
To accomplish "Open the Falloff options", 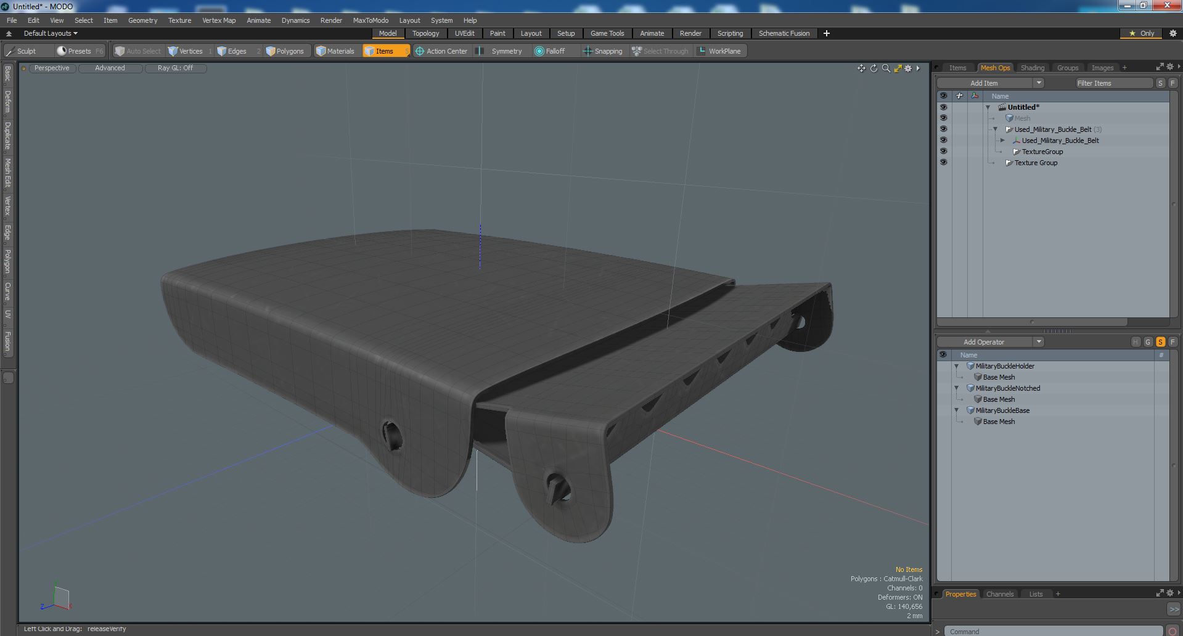I will [555, 51].
